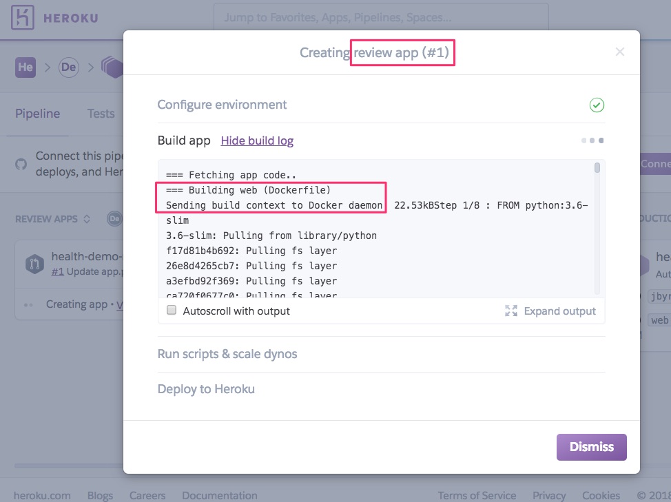Screen dimensions: 671x502
Task: Switch to the Tests tab
Action: click(101, 113)
